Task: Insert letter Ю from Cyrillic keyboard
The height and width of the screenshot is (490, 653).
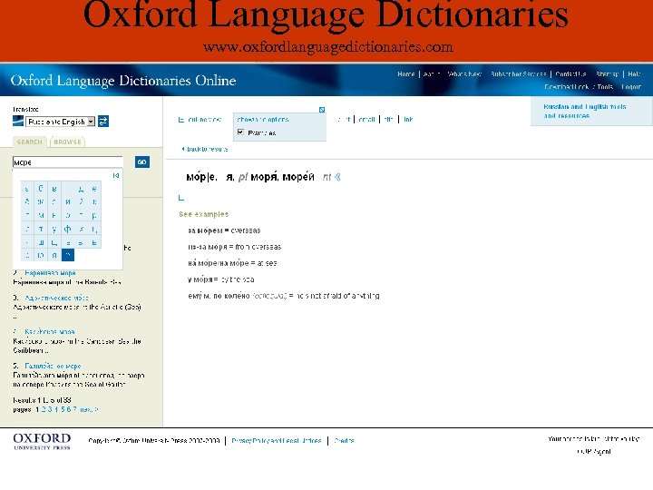Action: coord(41,255)
